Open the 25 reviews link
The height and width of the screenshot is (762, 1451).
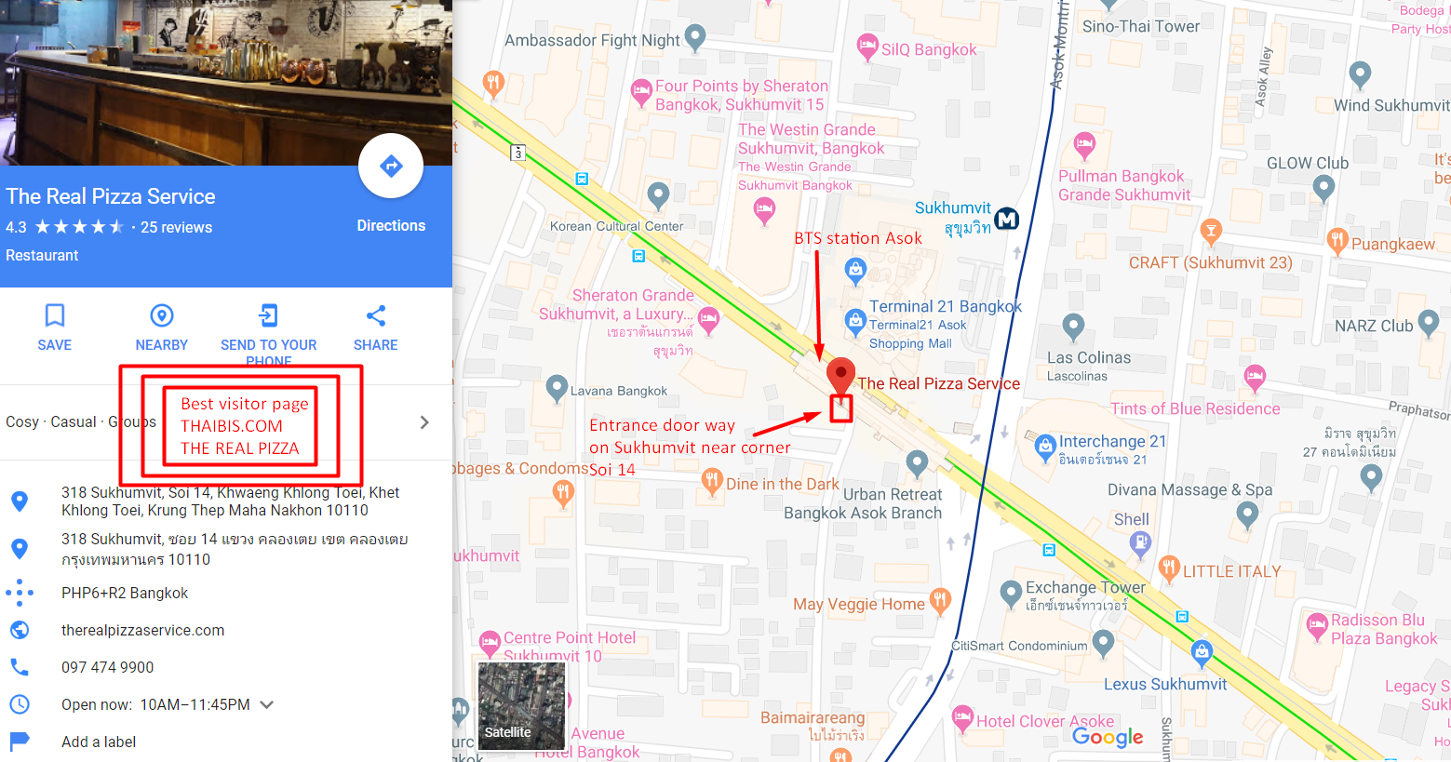click(x=176, y=227)
